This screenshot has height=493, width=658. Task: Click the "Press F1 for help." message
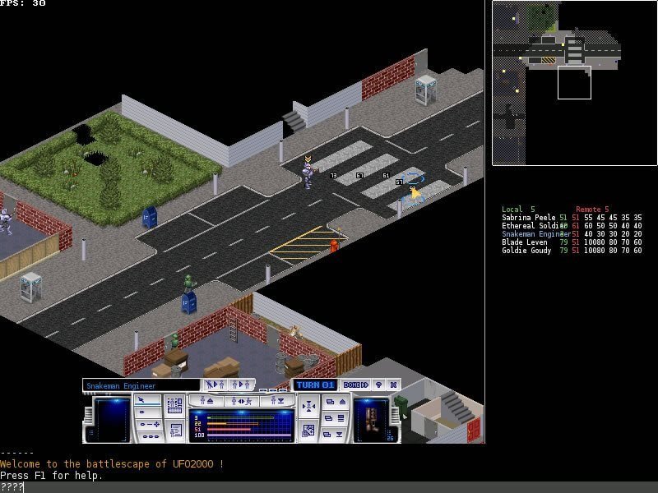click(51, 476)
